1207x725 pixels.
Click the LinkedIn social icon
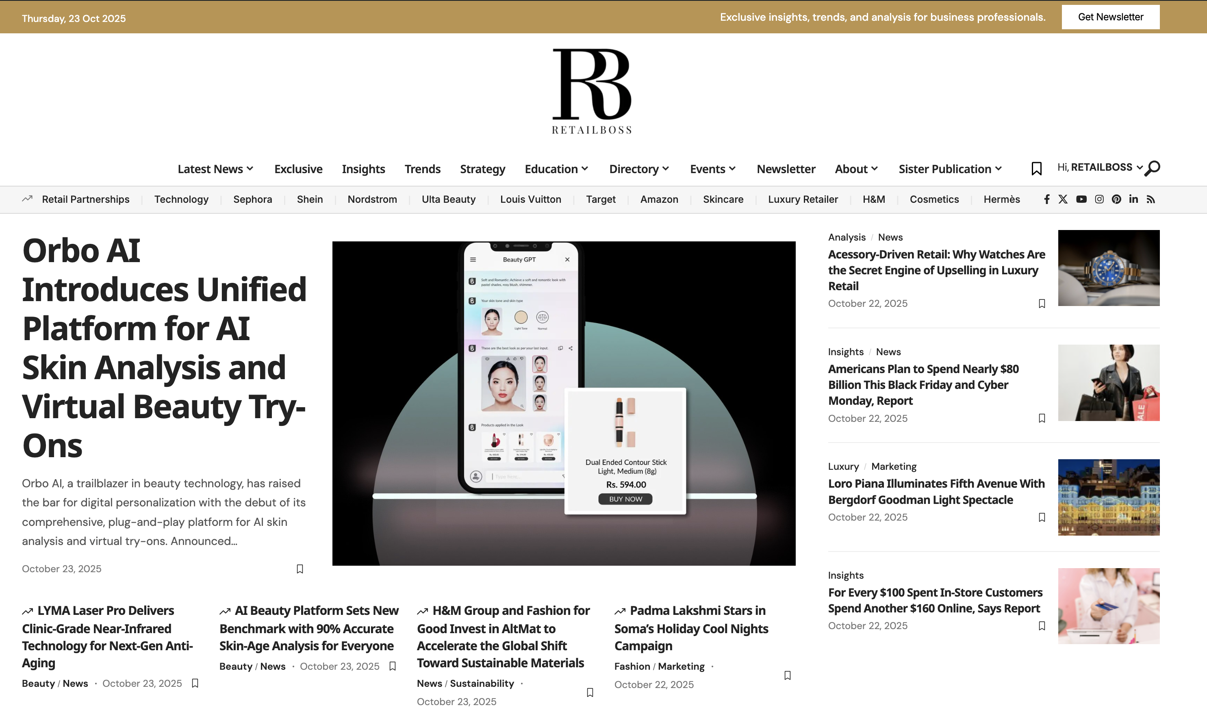point(1133,199)
